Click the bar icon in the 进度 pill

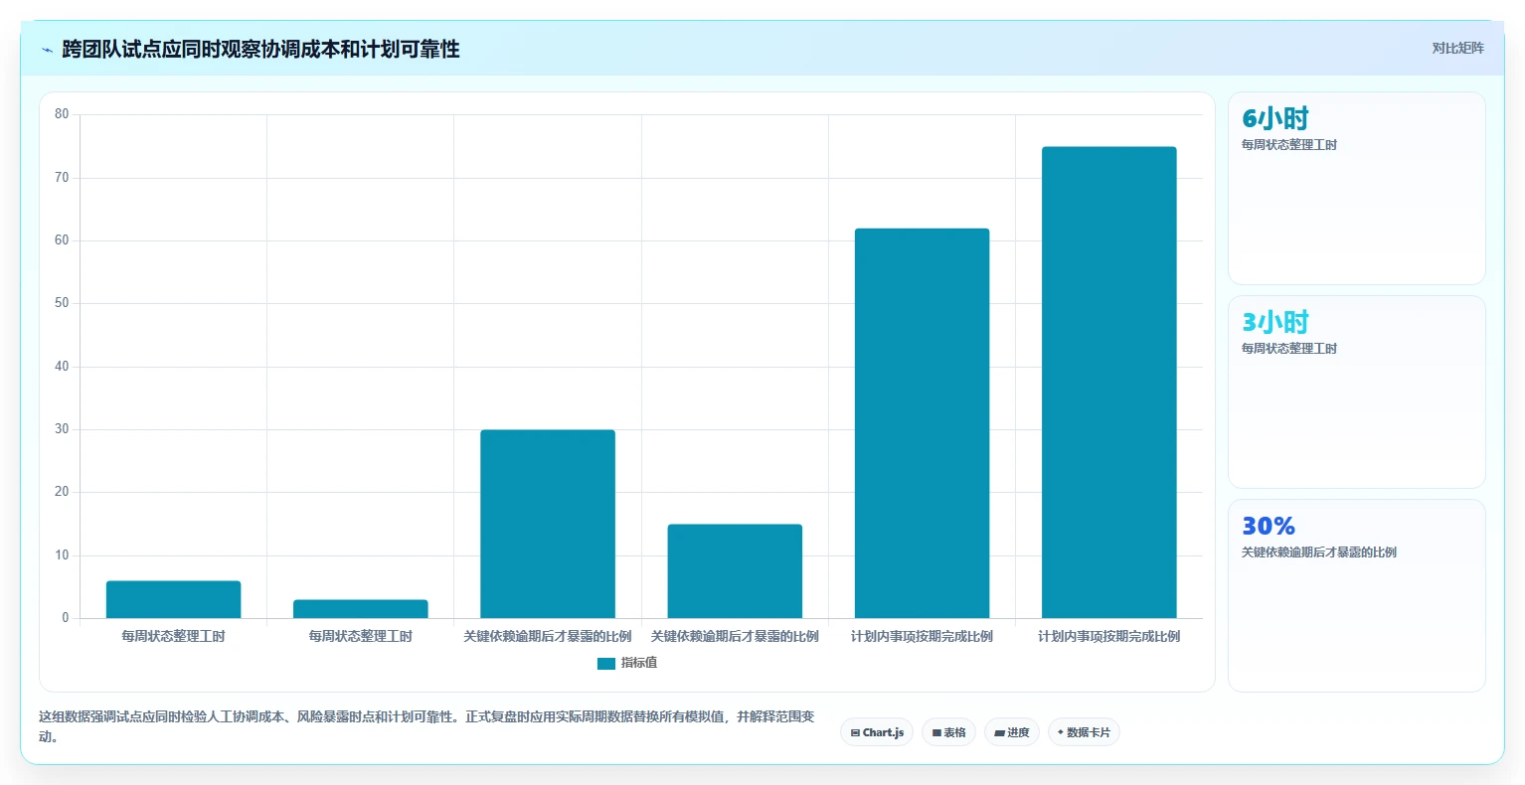coord(999,732)
